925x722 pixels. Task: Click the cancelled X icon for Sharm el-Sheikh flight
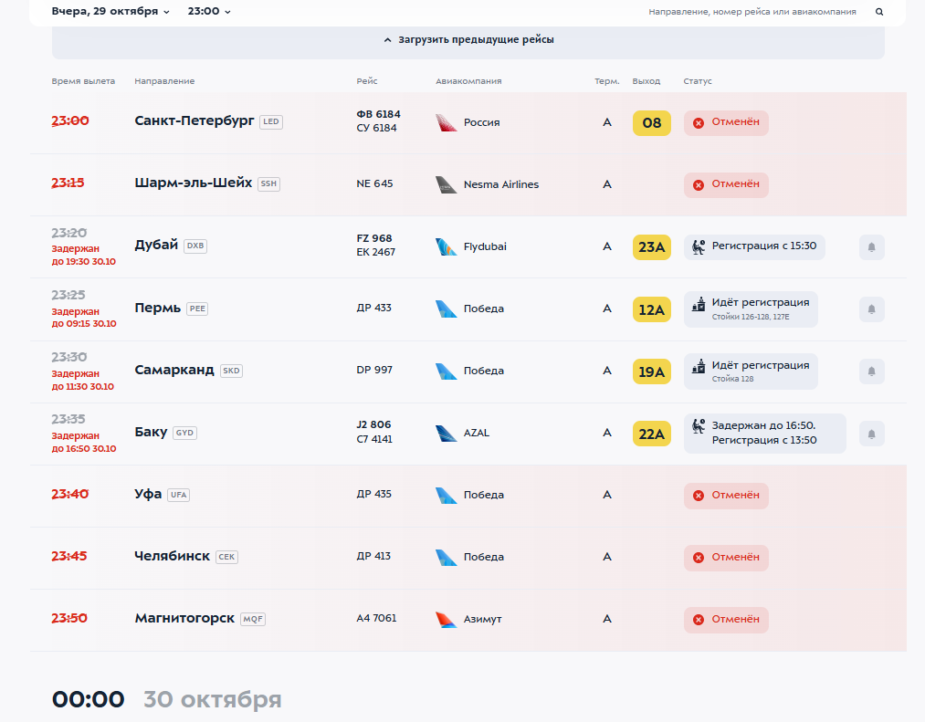(699, 184)
